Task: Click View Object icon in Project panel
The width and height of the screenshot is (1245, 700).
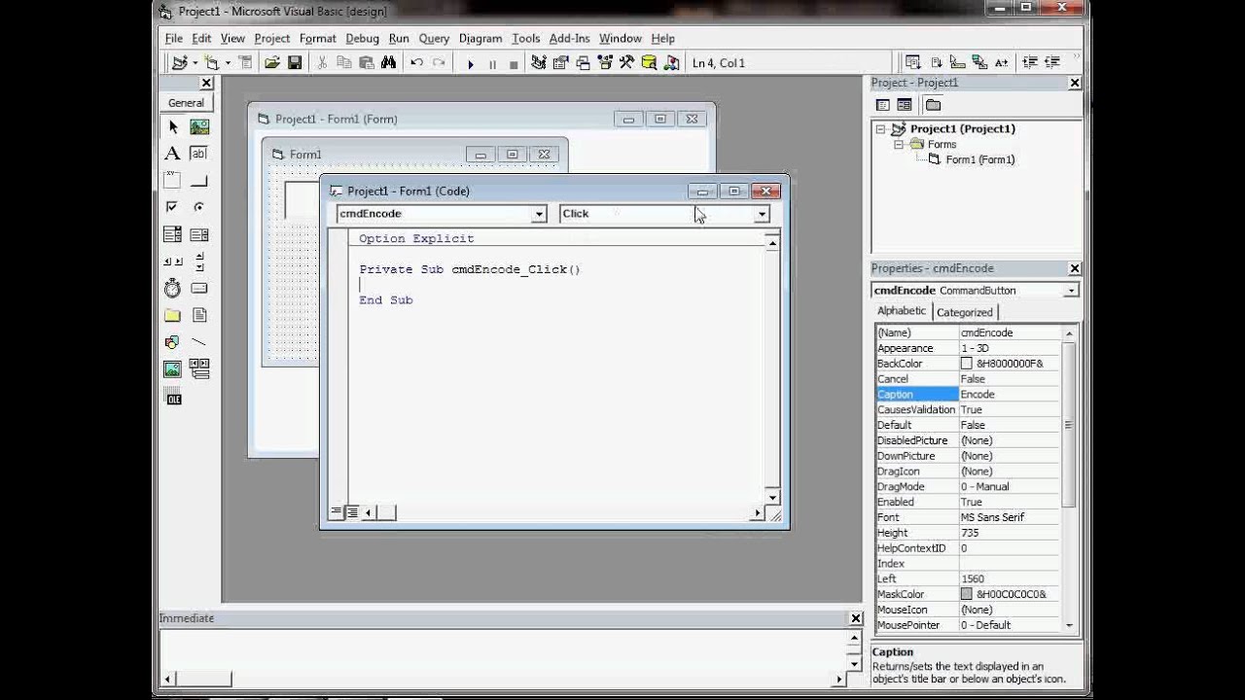Action: pyautogui.click(x=905, y=105)
